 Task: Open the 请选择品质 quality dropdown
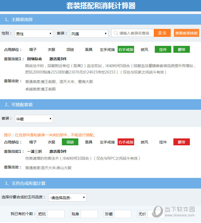click(x=67, y=198)
